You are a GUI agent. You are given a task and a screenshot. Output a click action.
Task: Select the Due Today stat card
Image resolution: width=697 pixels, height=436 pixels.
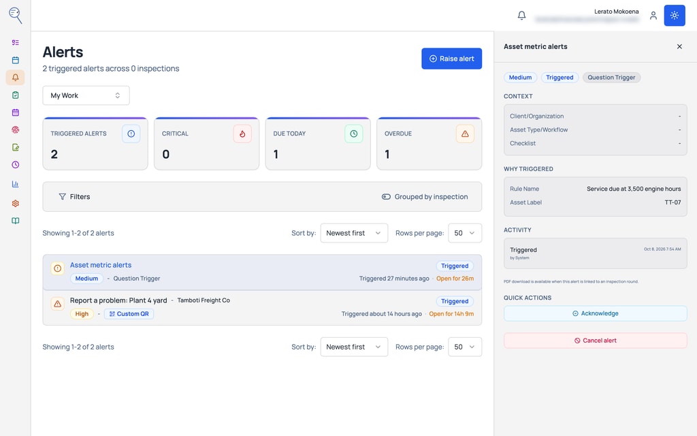tap(318, 144)
